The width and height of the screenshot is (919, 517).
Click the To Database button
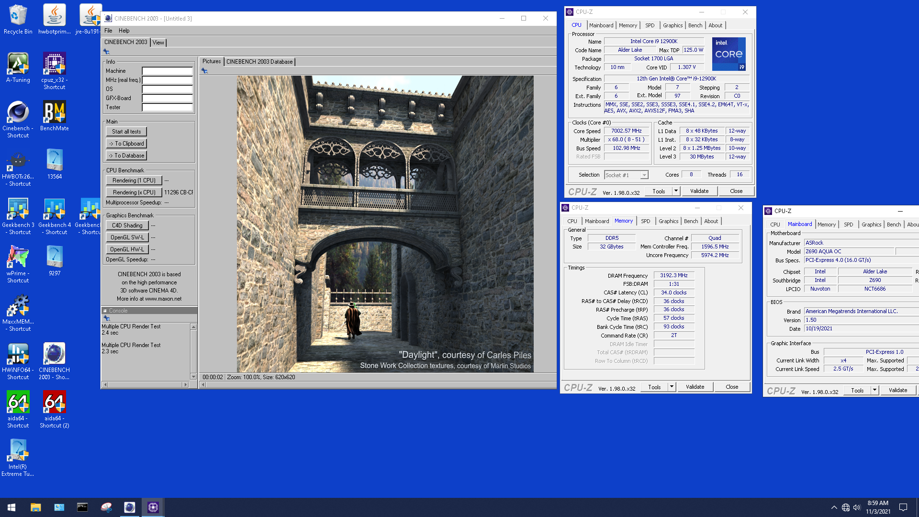(126, 156)
